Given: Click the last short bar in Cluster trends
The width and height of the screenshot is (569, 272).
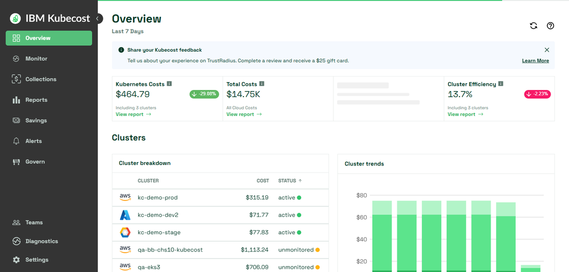Looking at the screenshot, I should (531, 268).
